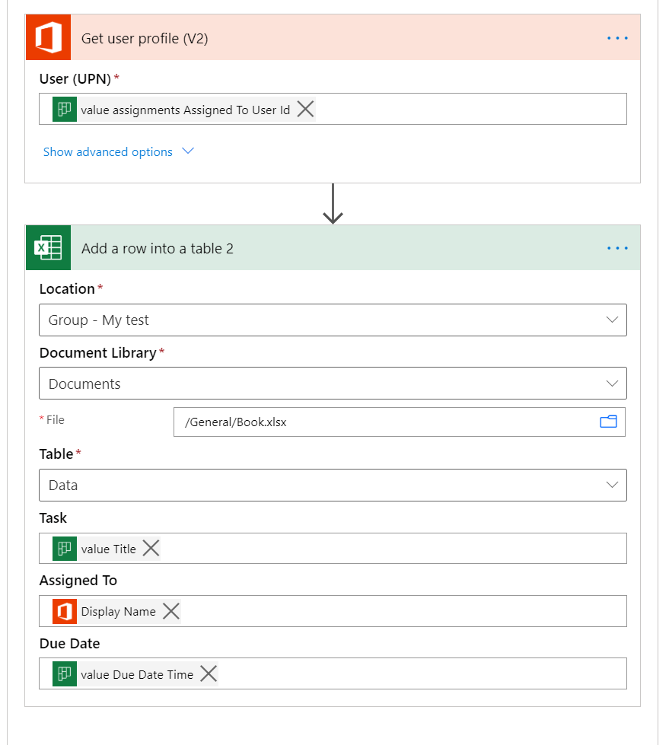Click Planner icon on Due Date Time token
Viewport: 669px width, 745px height.
click(65, 673)
